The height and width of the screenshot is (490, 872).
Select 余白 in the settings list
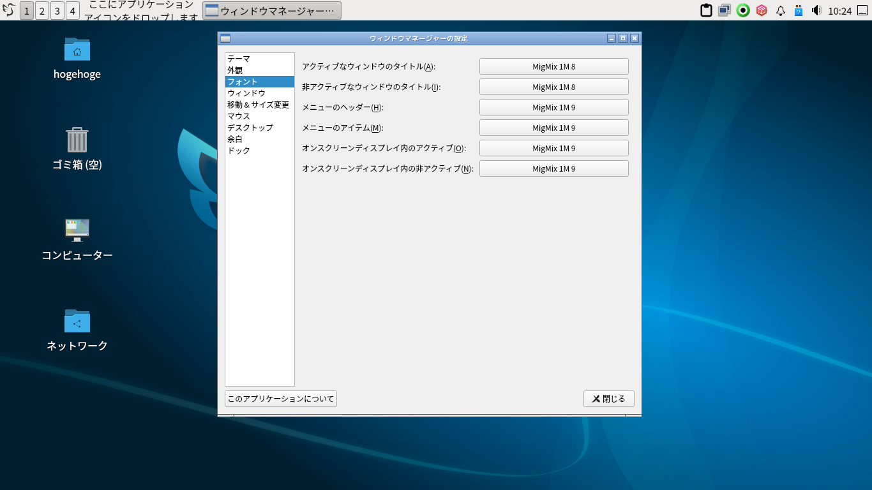pyautogui.click(x=260, y=139)
